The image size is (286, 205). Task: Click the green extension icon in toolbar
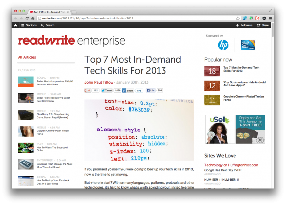(251, 19)
